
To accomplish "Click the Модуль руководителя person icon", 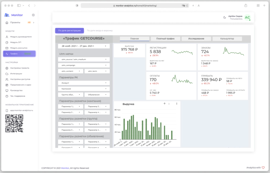I will tap(7, 37).
